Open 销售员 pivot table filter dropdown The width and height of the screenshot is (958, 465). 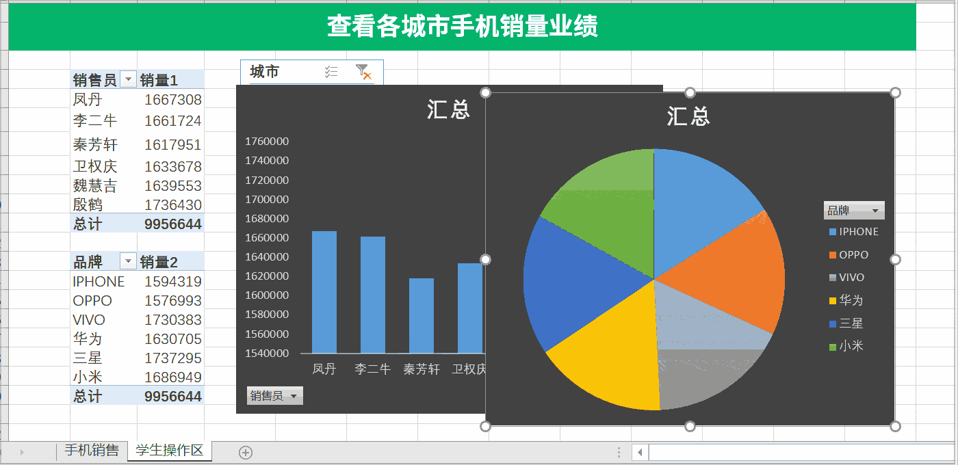[x=128, y=80]
